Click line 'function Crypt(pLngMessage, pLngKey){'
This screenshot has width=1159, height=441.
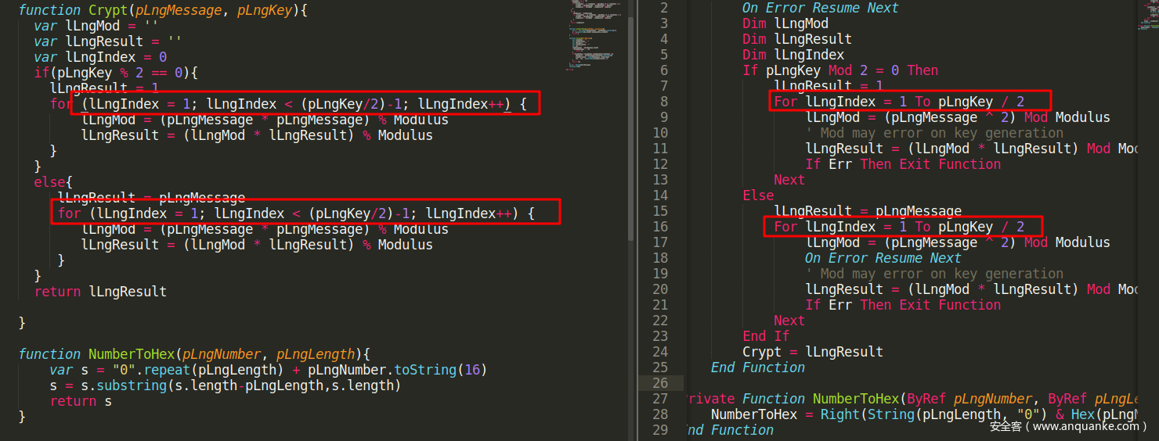pyautogui.click(x=163, y=10)
